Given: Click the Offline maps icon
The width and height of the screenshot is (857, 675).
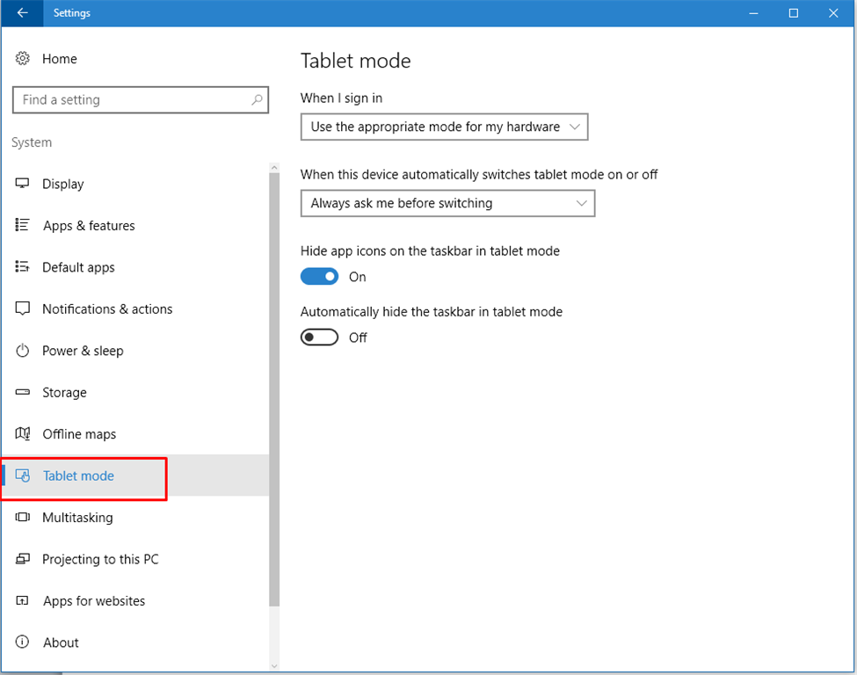Looking at the screenshot, I should pos(22,434).
